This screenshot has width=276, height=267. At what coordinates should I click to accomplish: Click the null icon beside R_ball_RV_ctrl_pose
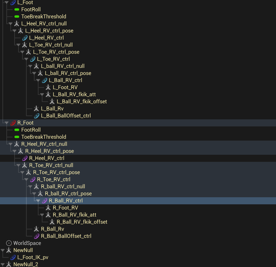point(40,194)
